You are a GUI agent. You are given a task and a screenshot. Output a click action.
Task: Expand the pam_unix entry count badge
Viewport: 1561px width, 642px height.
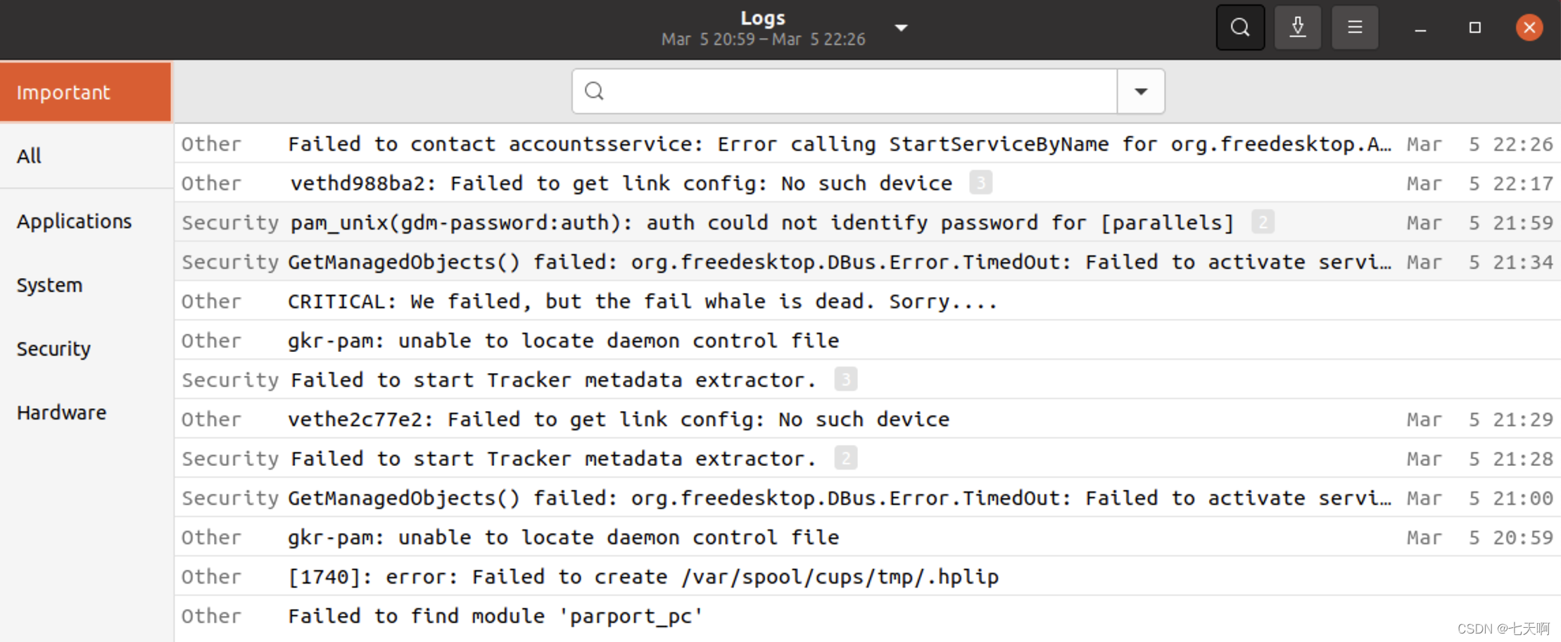[x=1263, y=222]
